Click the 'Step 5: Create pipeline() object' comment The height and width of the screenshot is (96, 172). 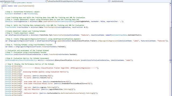(20, 33)
